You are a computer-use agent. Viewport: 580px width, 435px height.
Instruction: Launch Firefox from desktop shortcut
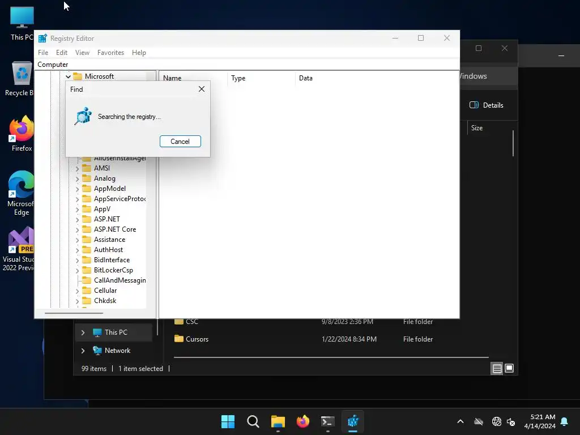22,134
